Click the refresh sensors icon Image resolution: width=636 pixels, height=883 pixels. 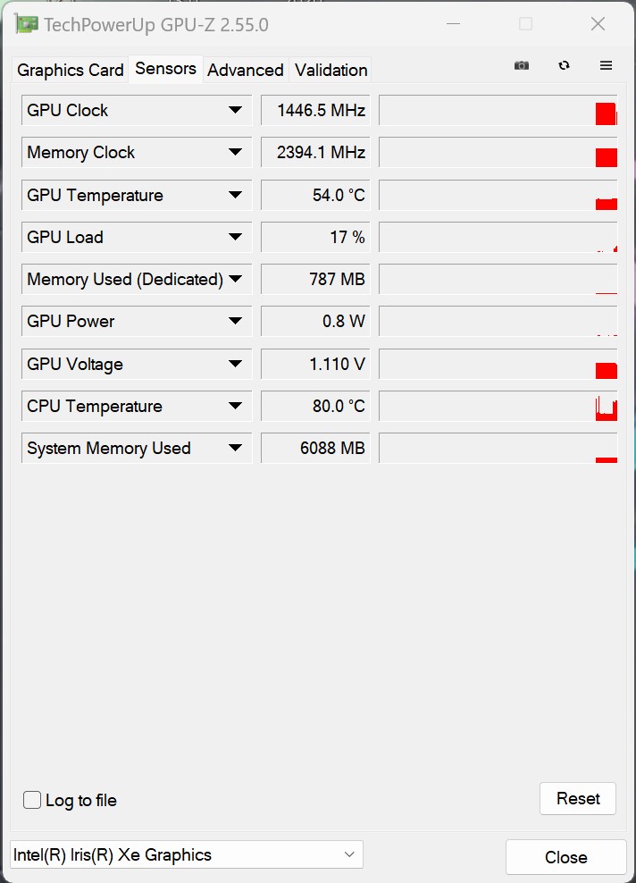[564, 65]
